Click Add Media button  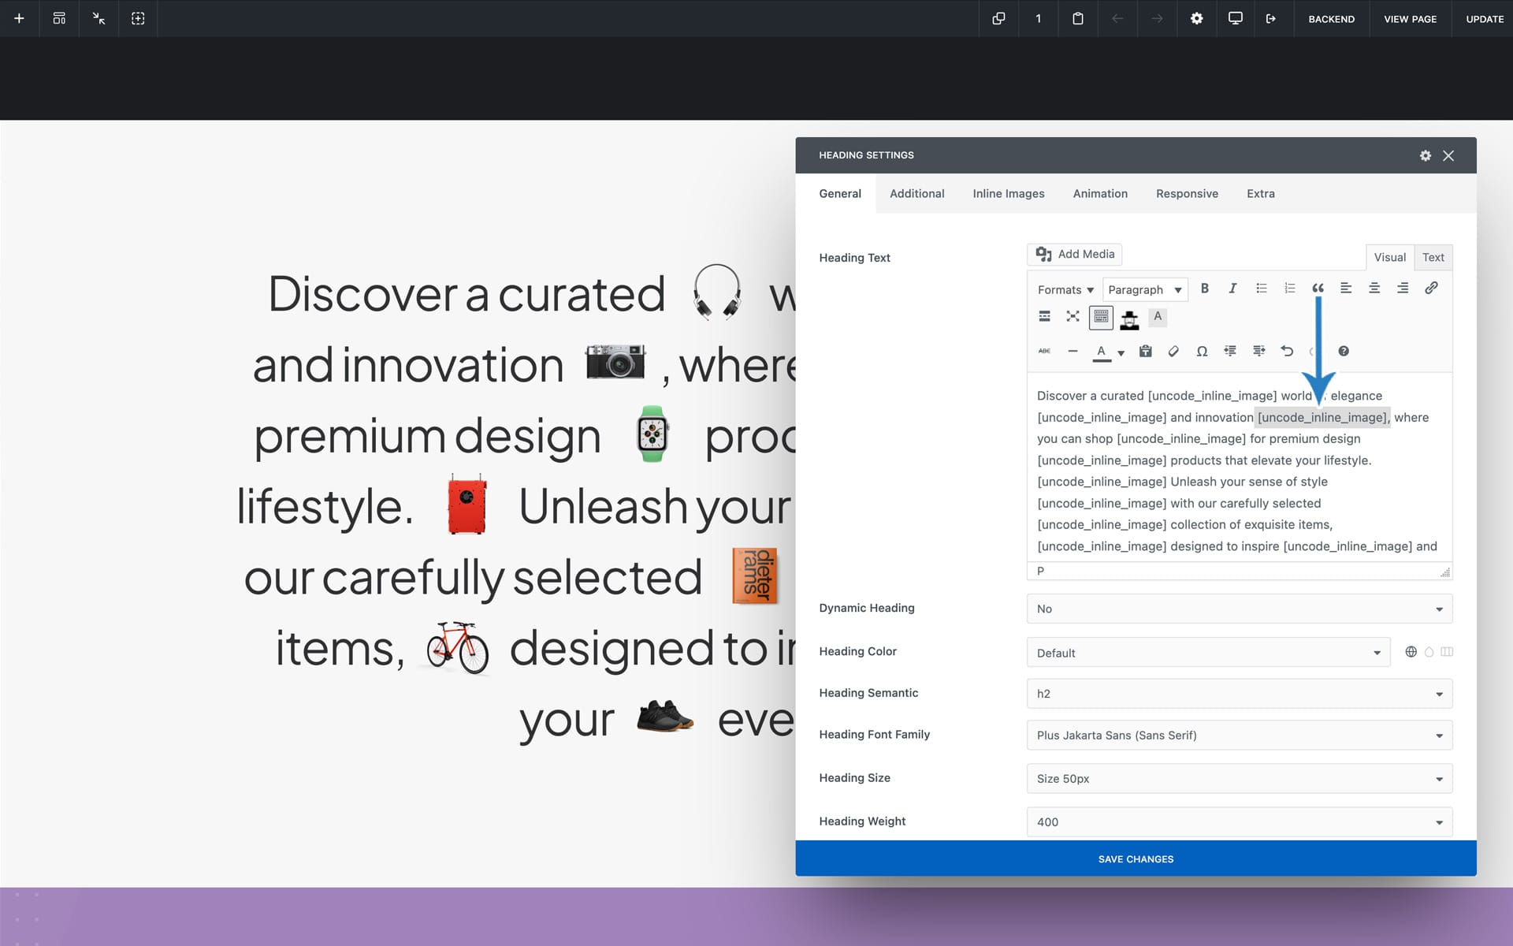coord(1075,255)
